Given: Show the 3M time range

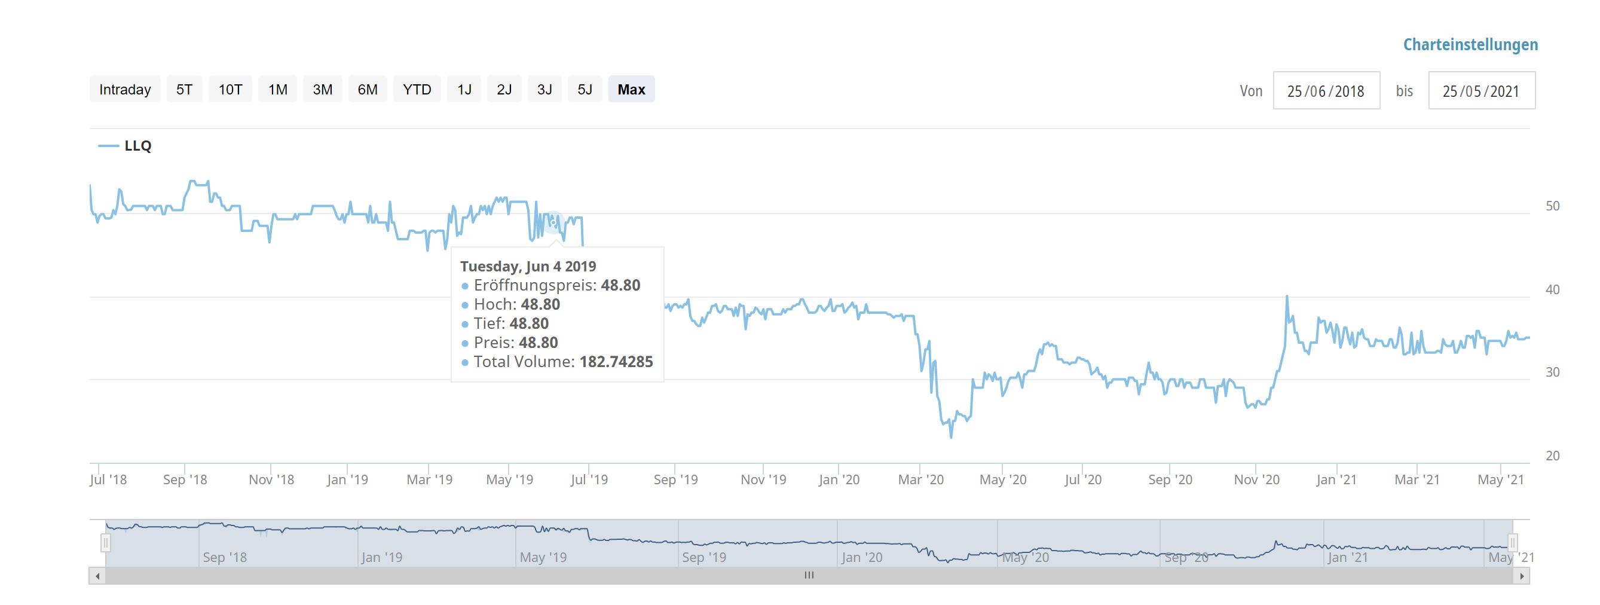Looking at the screenshot, I should (x=322, y=90).
